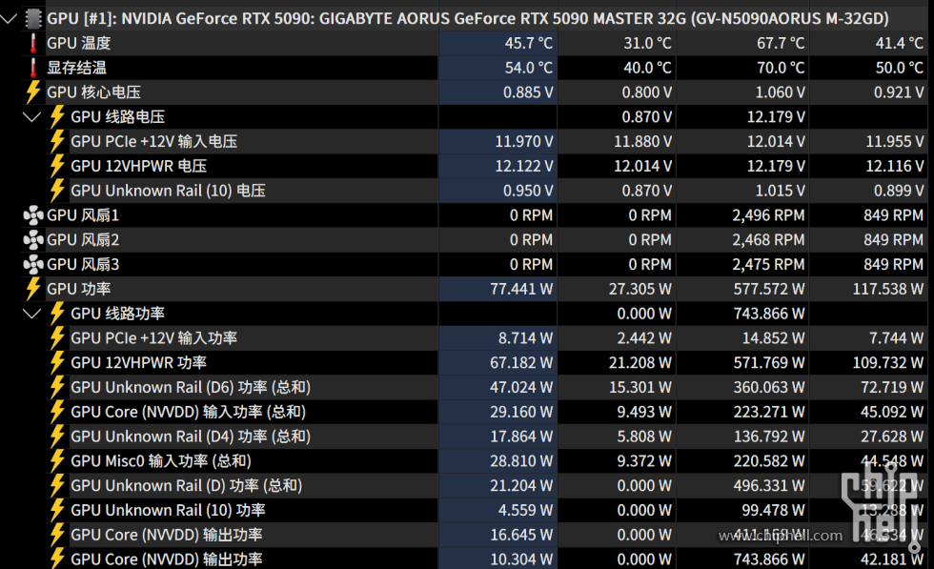Select the 显存结温 current value 54.0 °C
934x569 pixels.
point(528,68)
